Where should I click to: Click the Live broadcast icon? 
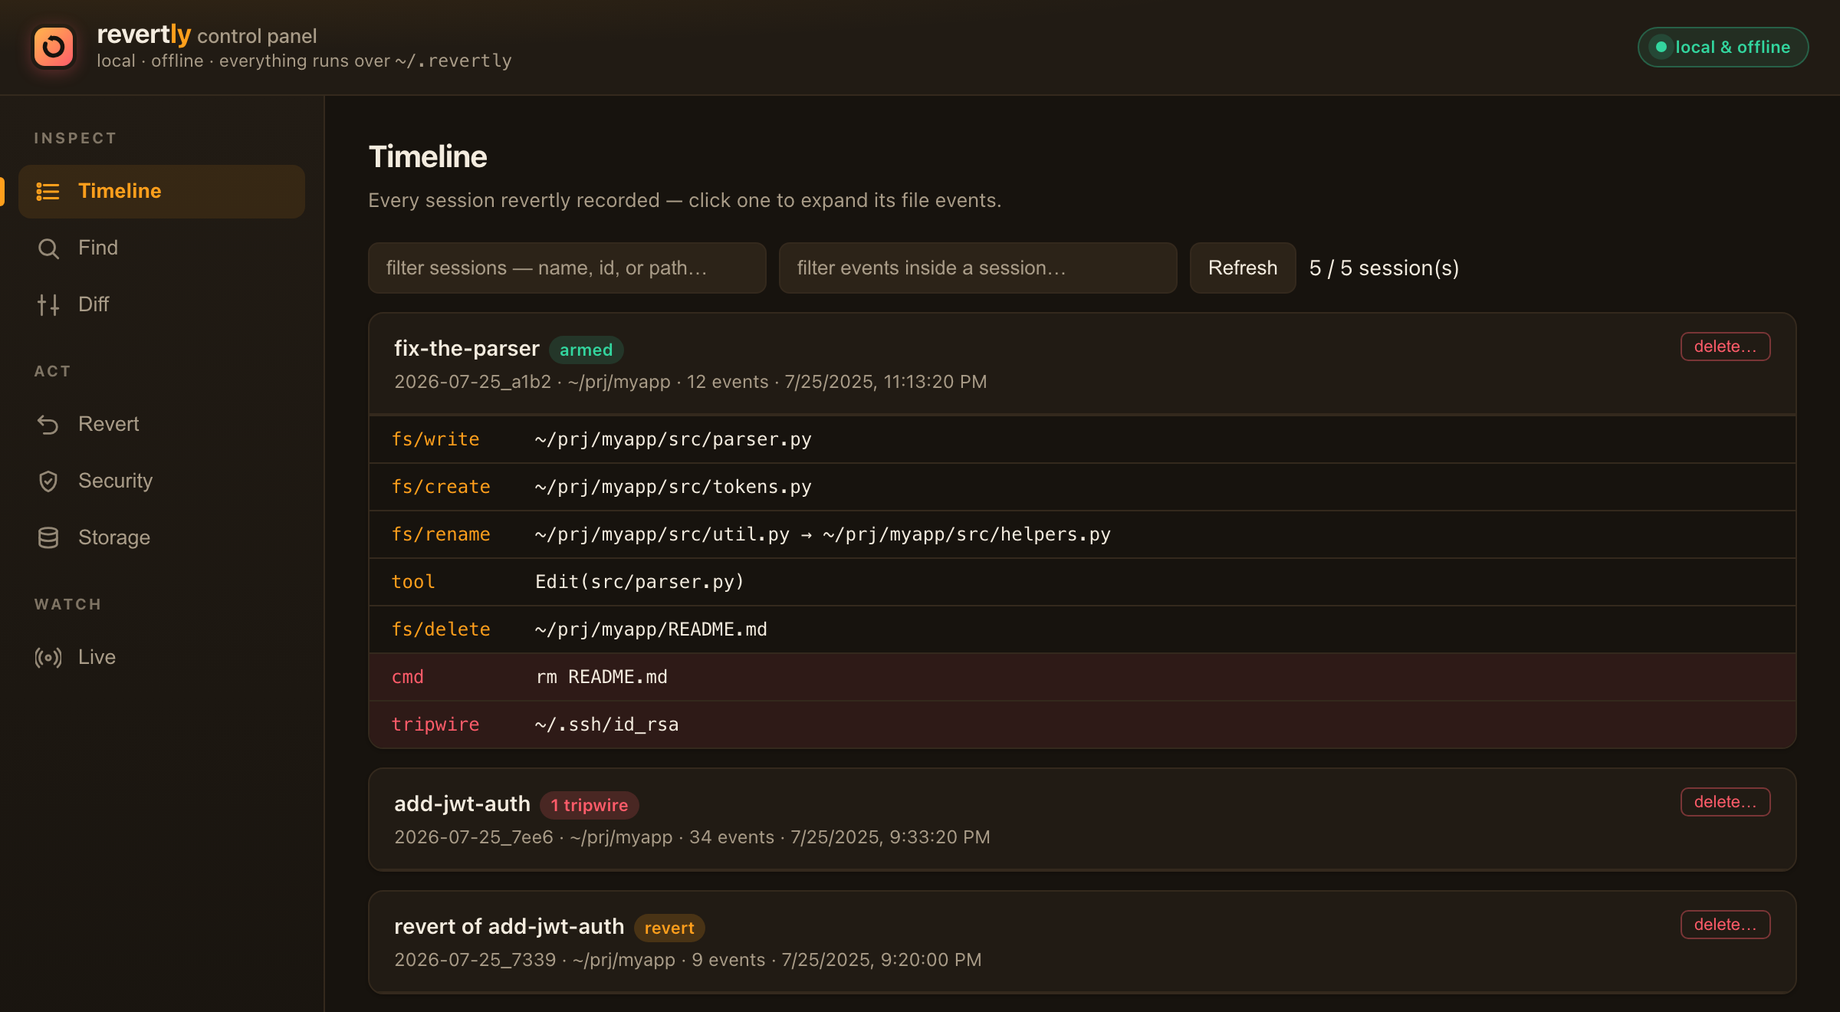click(48, 658)
